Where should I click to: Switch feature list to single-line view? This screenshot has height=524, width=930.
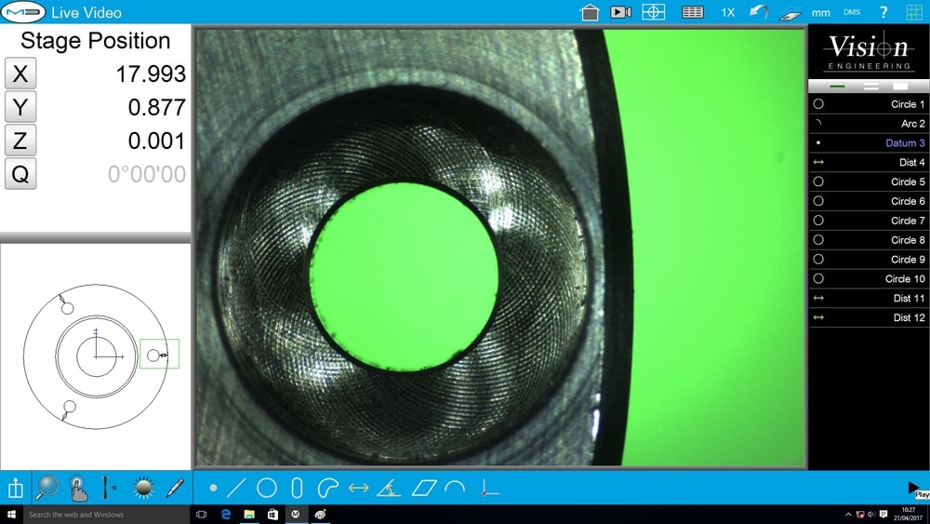point(837,86)
